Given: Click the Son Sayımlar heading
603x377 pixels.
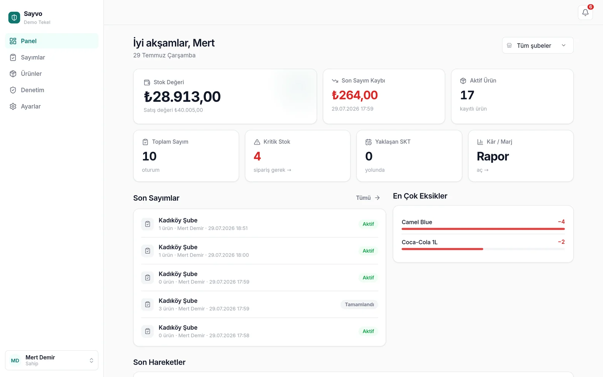Looking at the screenshot, I should coord(156,198).
